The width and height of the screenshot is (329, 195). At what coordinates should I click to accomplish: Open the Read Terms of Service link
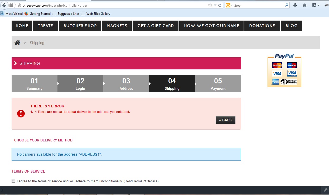tap(141, 181)
